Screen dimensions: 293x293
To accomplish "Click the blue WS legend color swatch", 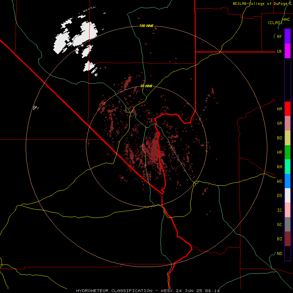I will click(x=287, y=181).
